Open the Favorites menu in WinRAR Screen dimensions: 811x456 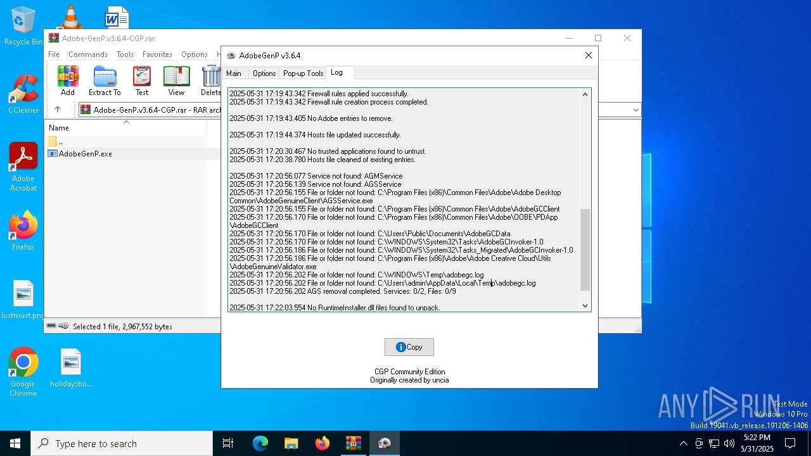157,54
